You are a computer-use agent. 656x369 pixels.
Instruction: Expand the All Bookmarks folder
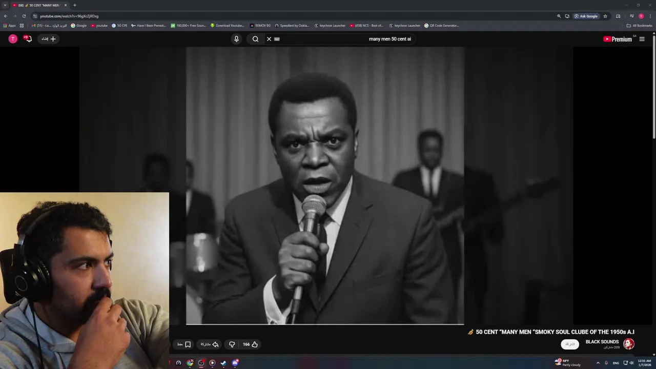639,25
